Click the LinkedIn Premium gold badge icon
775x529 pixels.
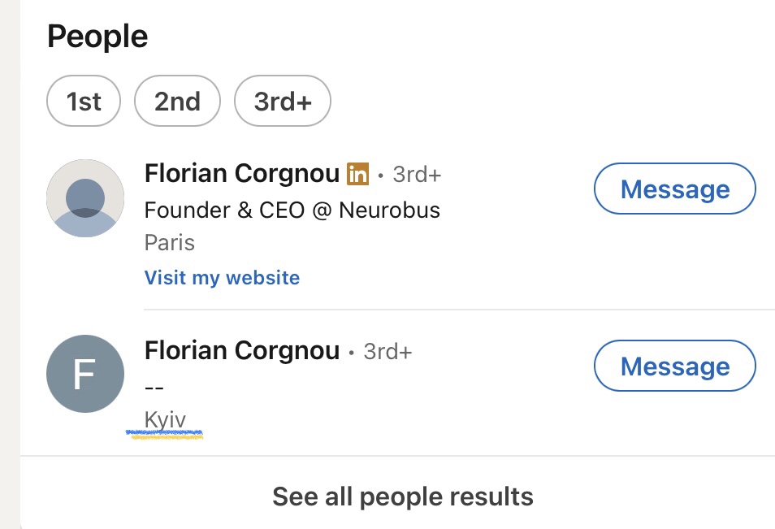pos(357,173)
